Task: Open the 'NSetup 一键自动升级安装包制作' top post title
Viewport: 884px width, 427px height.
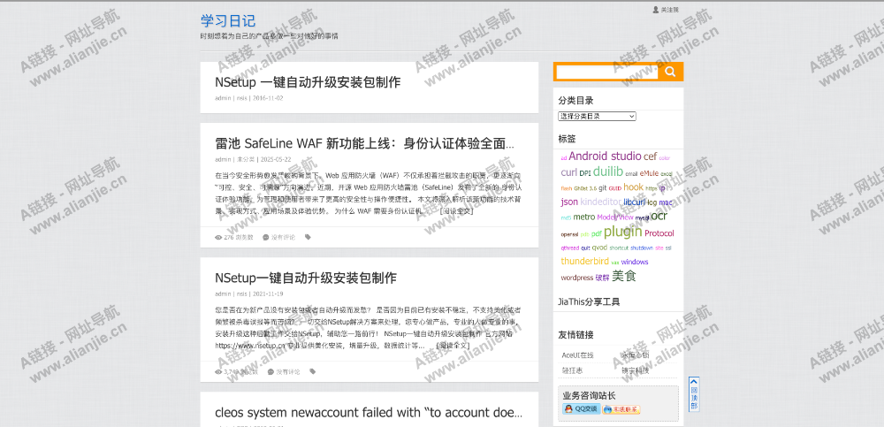Action: click(307, 82)
